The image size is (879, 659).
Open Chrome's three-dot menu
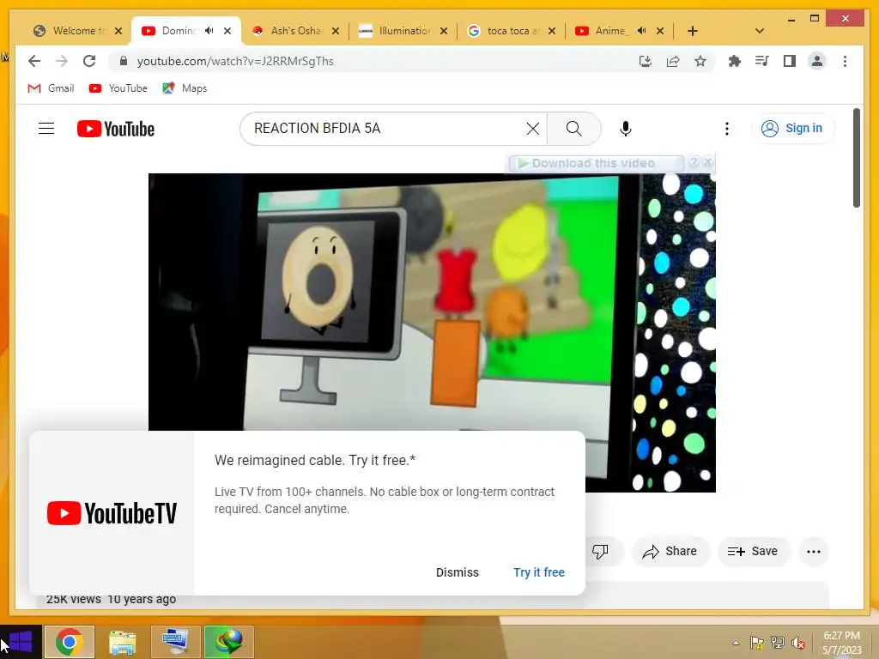tap(845, 61)
